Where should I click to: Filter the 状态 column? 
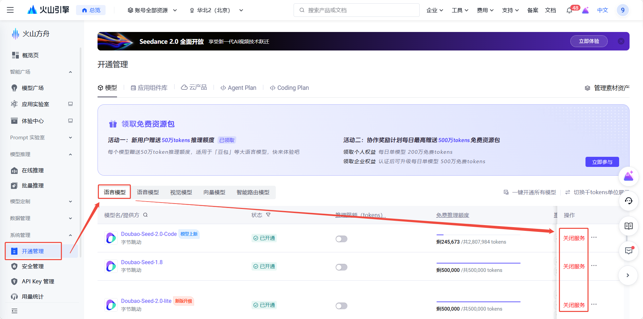(268, 215)
